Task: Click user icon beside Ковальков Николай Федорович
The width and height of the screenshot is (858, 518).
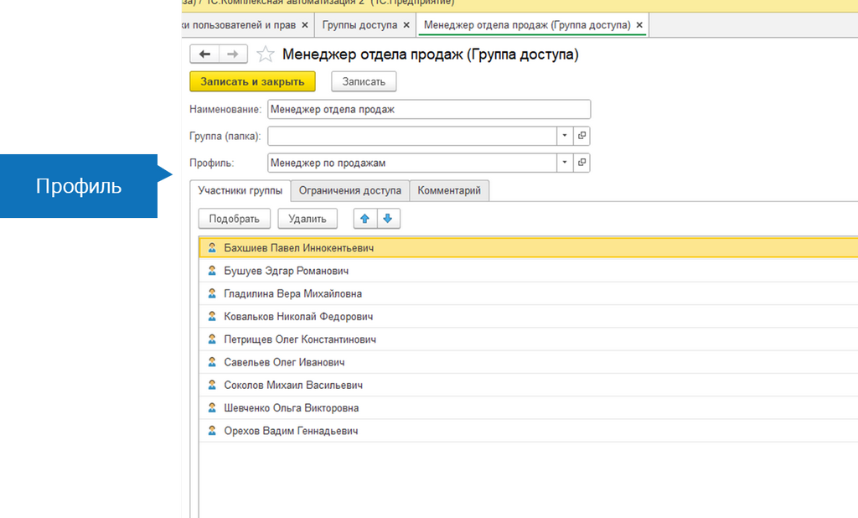Action: [x=212, y=316]
